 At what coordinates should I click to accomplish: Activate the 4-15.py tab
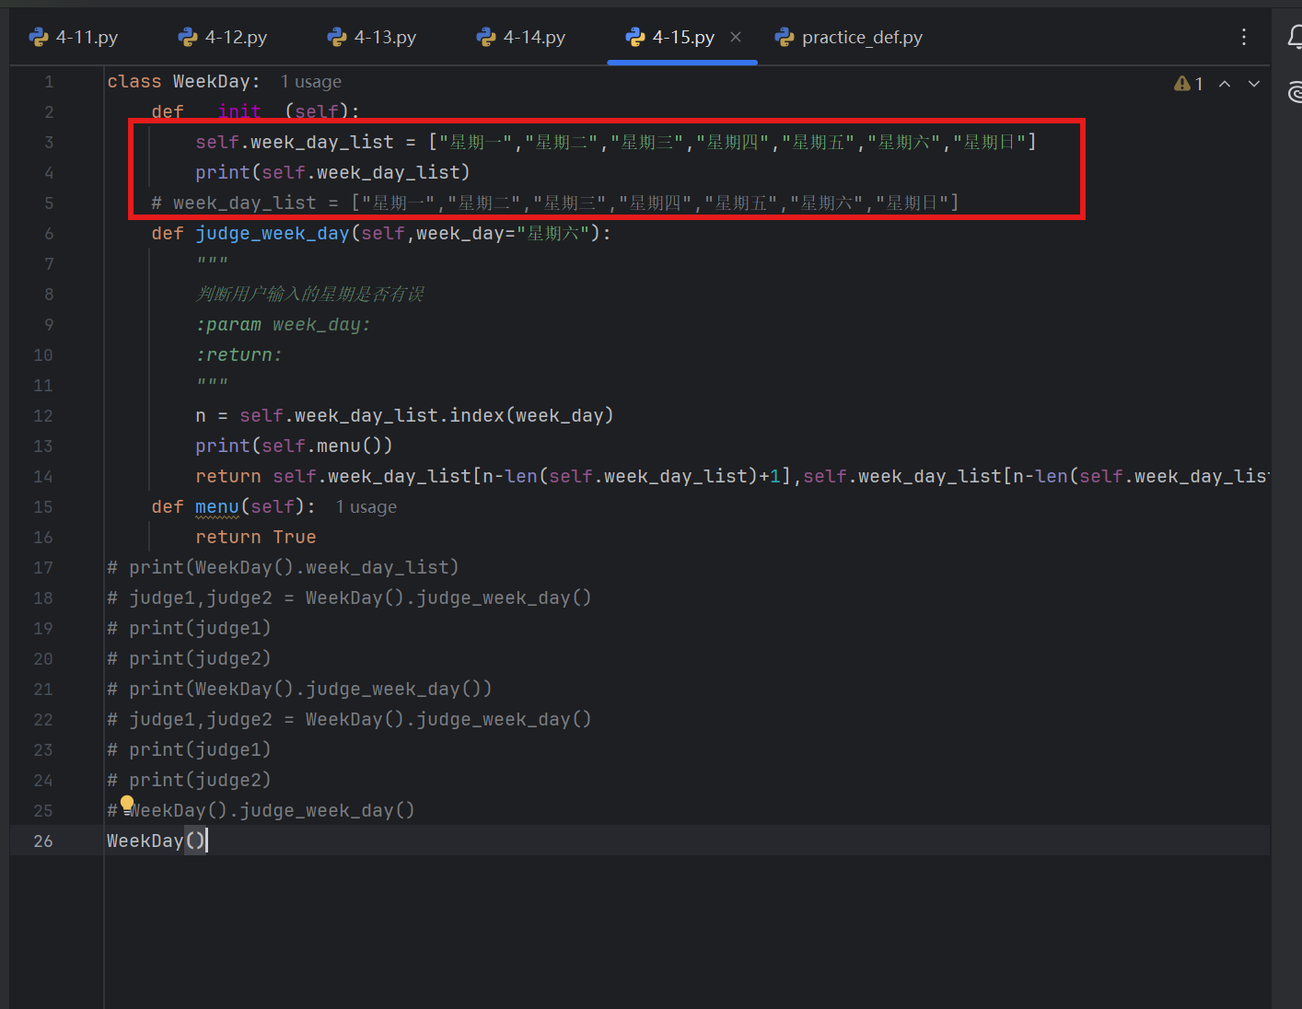click(x=683, y=37)
